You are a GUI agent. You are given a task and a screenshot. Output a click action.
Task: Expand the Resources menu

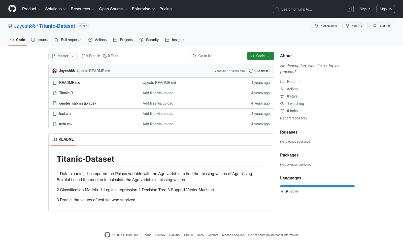83,9
